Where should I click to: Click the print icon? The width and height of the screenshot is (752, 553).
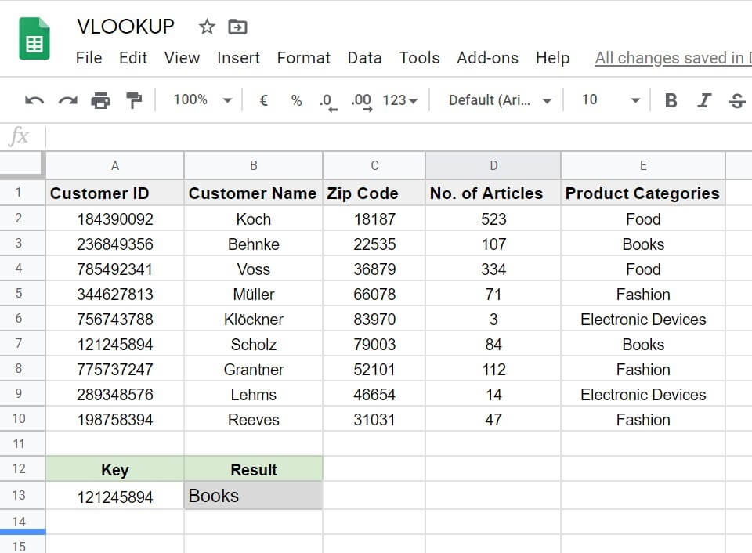101,100
